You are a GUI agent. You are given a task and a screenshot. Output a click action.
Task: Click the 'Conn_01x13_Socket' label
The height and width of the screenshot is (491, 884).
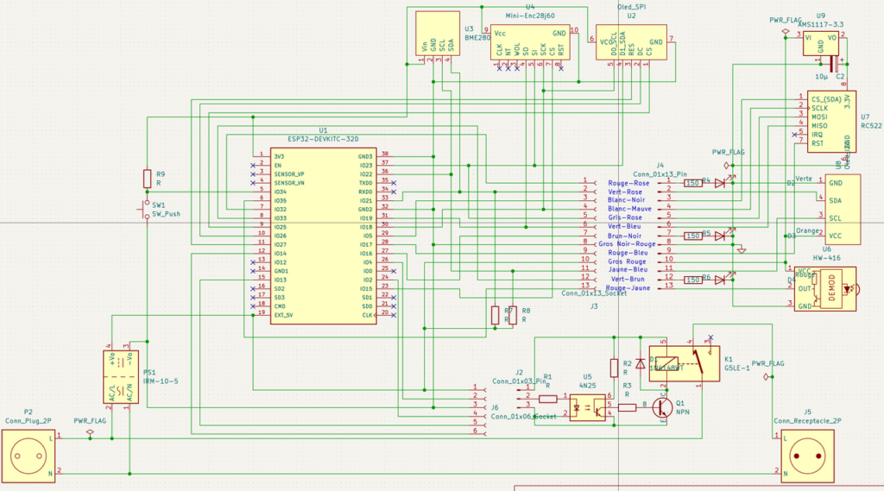pos(594,293)
